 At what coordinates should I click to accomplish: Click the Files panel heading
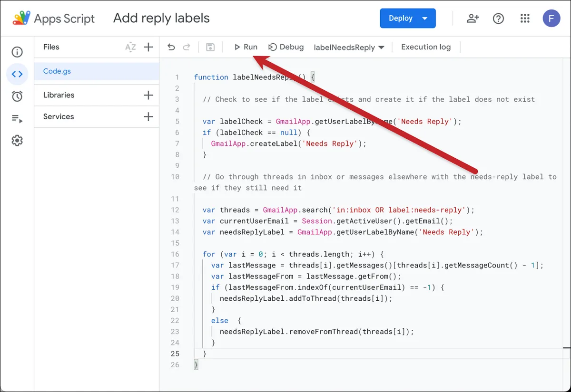51,47
